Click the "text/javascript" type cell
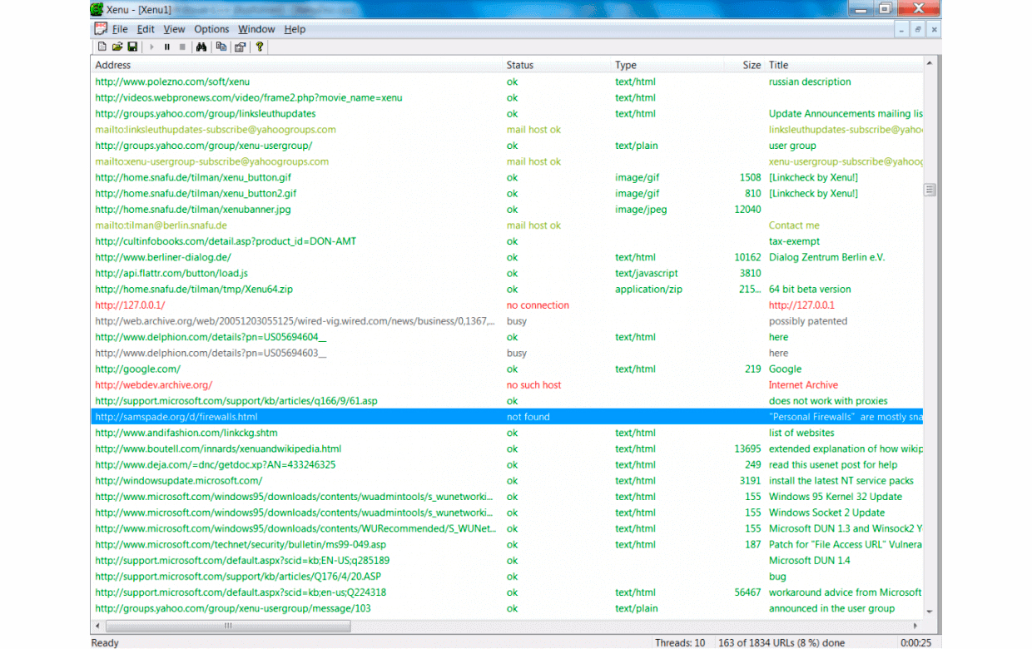The height and width of the screenshot is (649, 1032). (647, 274)
